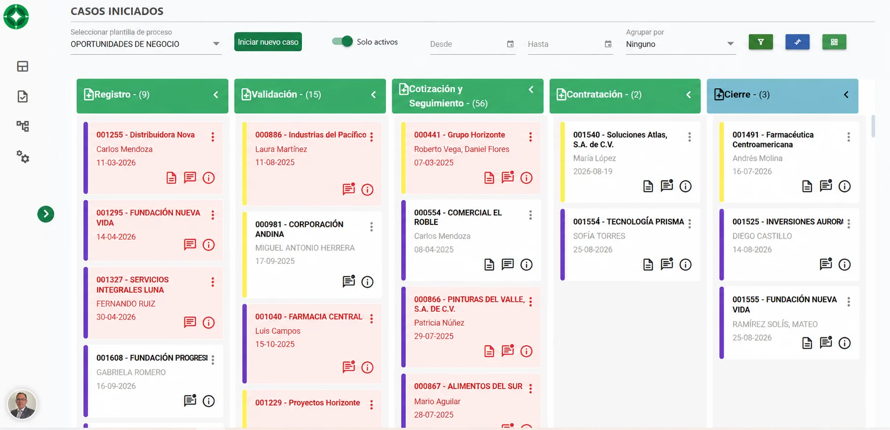Screen dimensions: 890x430
Task: Click the green grid view button
Action: (x=834, y=42)
